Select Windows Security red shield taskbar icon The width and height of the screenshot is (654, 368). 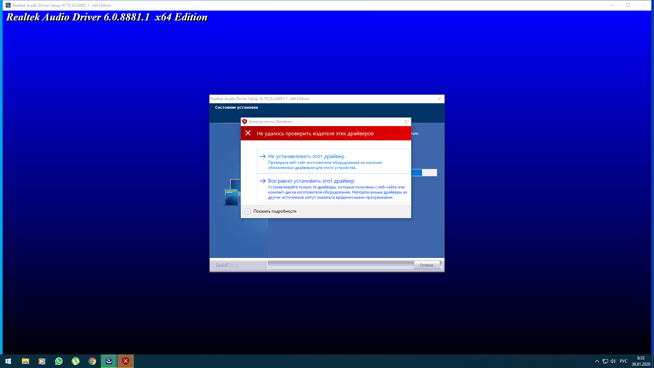(126, 361)
